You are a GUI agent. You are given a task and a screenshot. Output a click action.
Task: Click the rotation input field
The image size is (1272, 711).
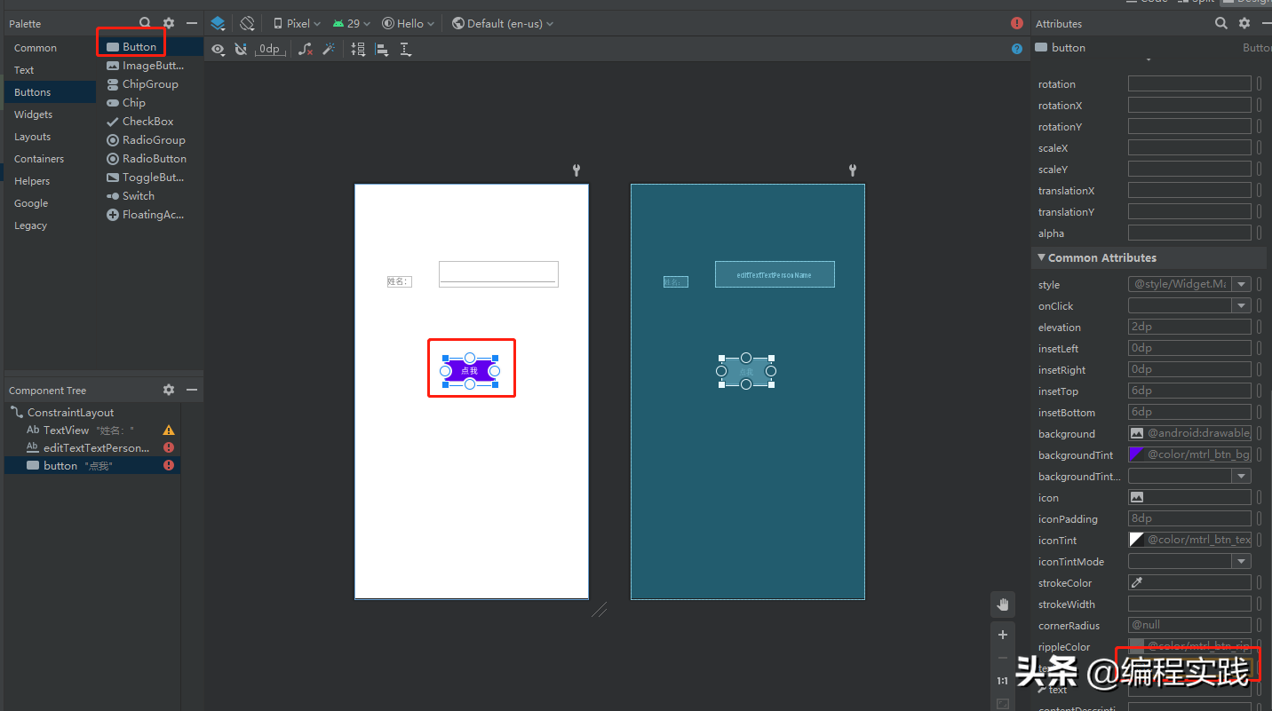click(1189, 84)
